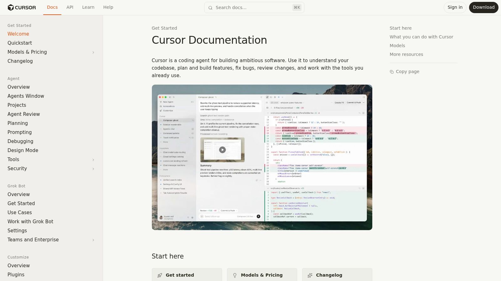Open the Models & Pricing card
Viewport: 501px width, 281px height.
point(262,275)
